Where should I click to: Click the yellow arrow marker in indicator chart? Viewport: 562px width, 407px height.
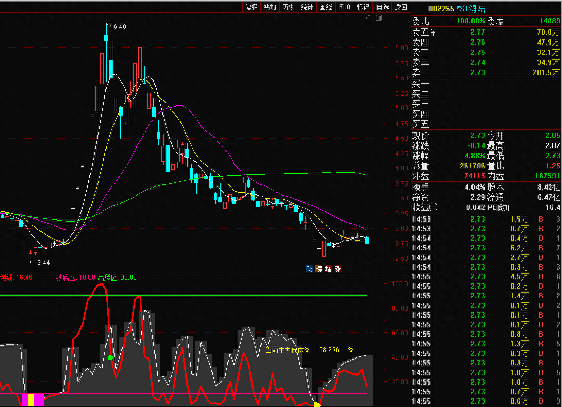point(317,405)
